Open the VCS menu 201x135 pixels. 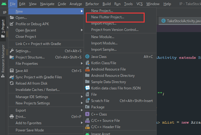139,4
